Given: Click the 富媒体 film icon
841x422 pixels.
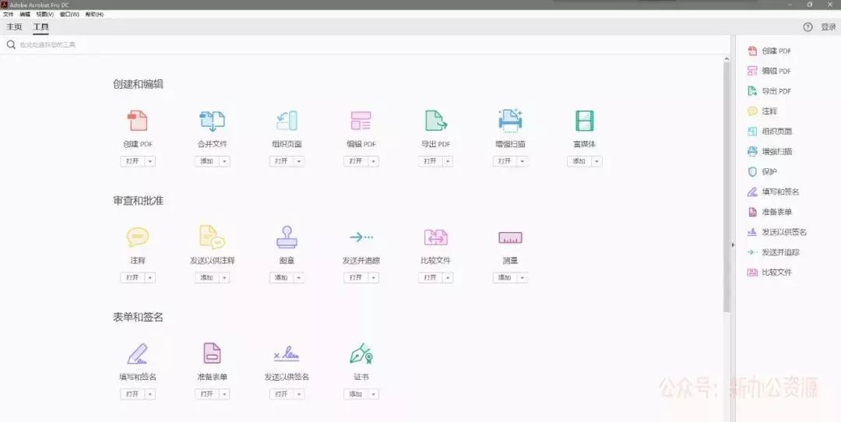Looking at the screenshot, I should point(584,121).
